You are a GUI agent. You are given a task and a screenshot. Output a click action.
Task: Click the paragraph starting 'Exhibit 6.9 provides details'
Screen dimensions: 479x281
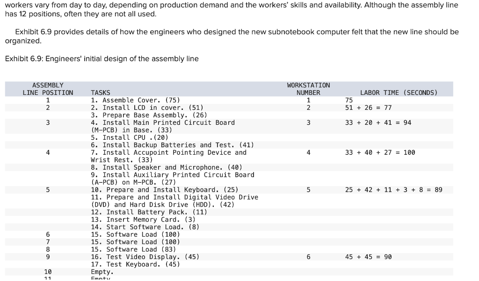pos(232,36)
